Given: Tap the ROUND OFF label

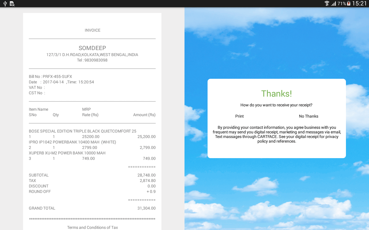Looking at the screenshot, I should [x=40, y=191].
